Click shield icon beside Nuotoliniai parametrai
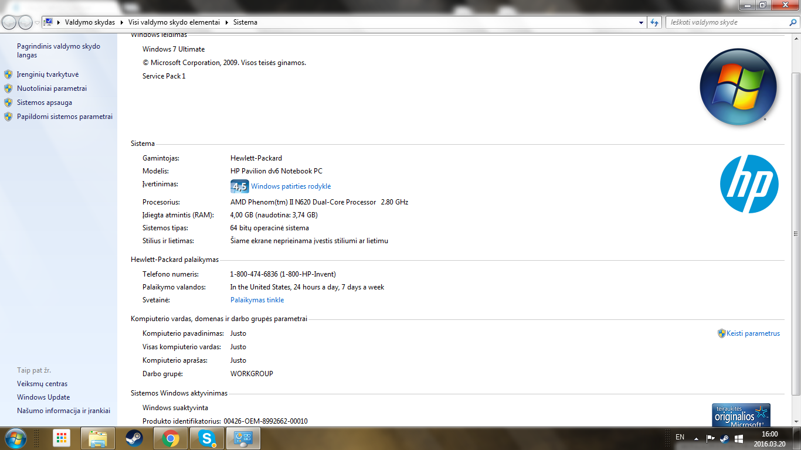 point(8,88)
